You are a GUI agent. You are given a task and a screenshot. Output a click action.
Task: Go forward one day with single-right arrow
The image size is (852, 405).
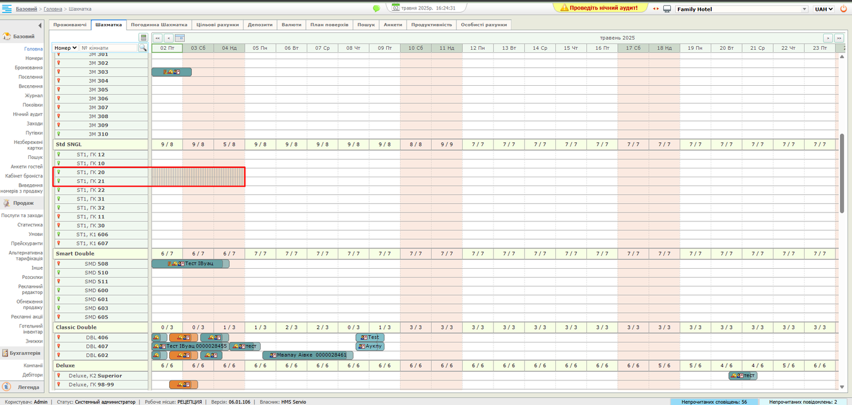pyautogui.click(x=828, y=38)
